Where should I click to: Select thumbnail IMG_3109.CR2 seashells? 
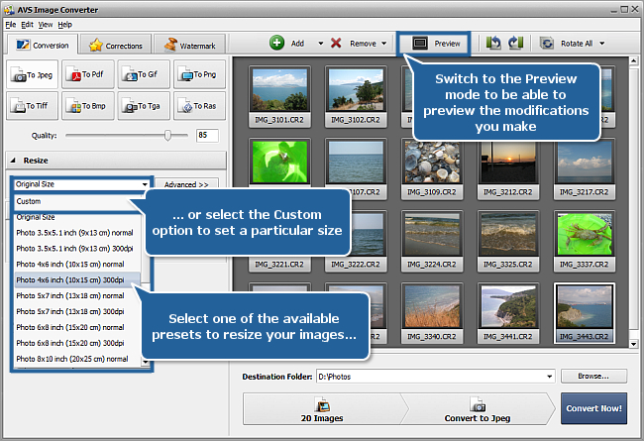432,168
